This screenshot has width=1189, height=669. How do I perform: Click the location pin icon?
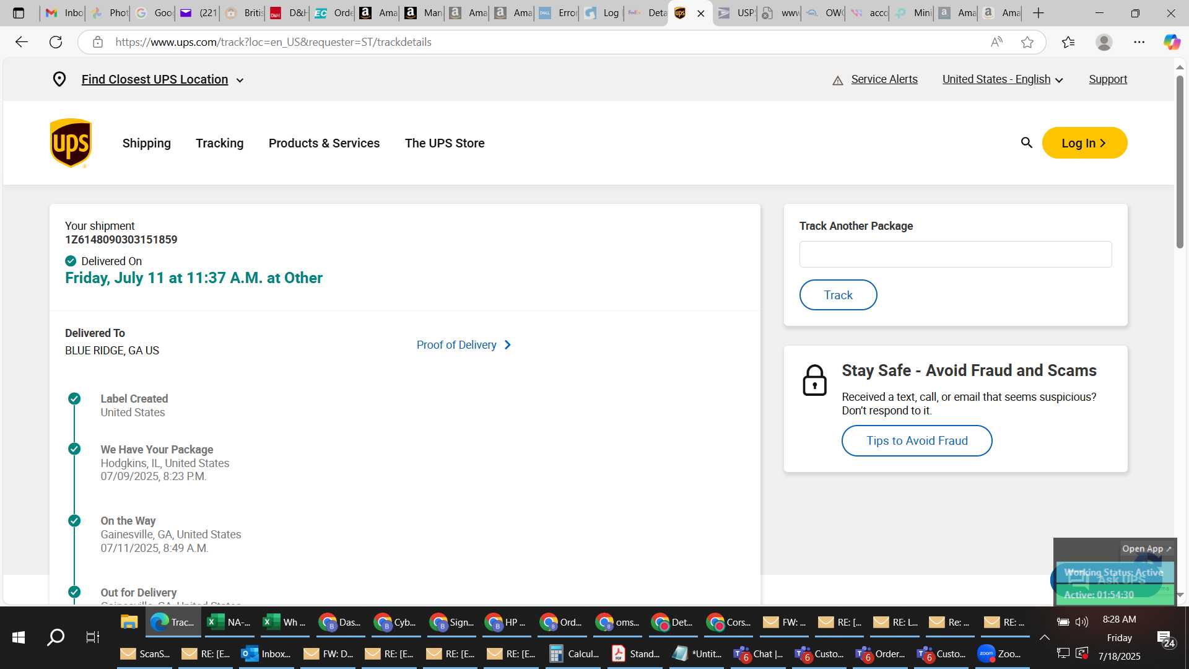point(59,79)
